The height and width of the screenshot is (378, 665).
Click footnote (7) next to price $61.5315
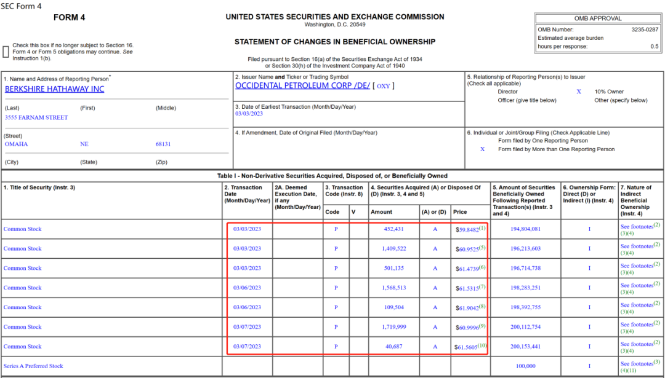point(482,286)
